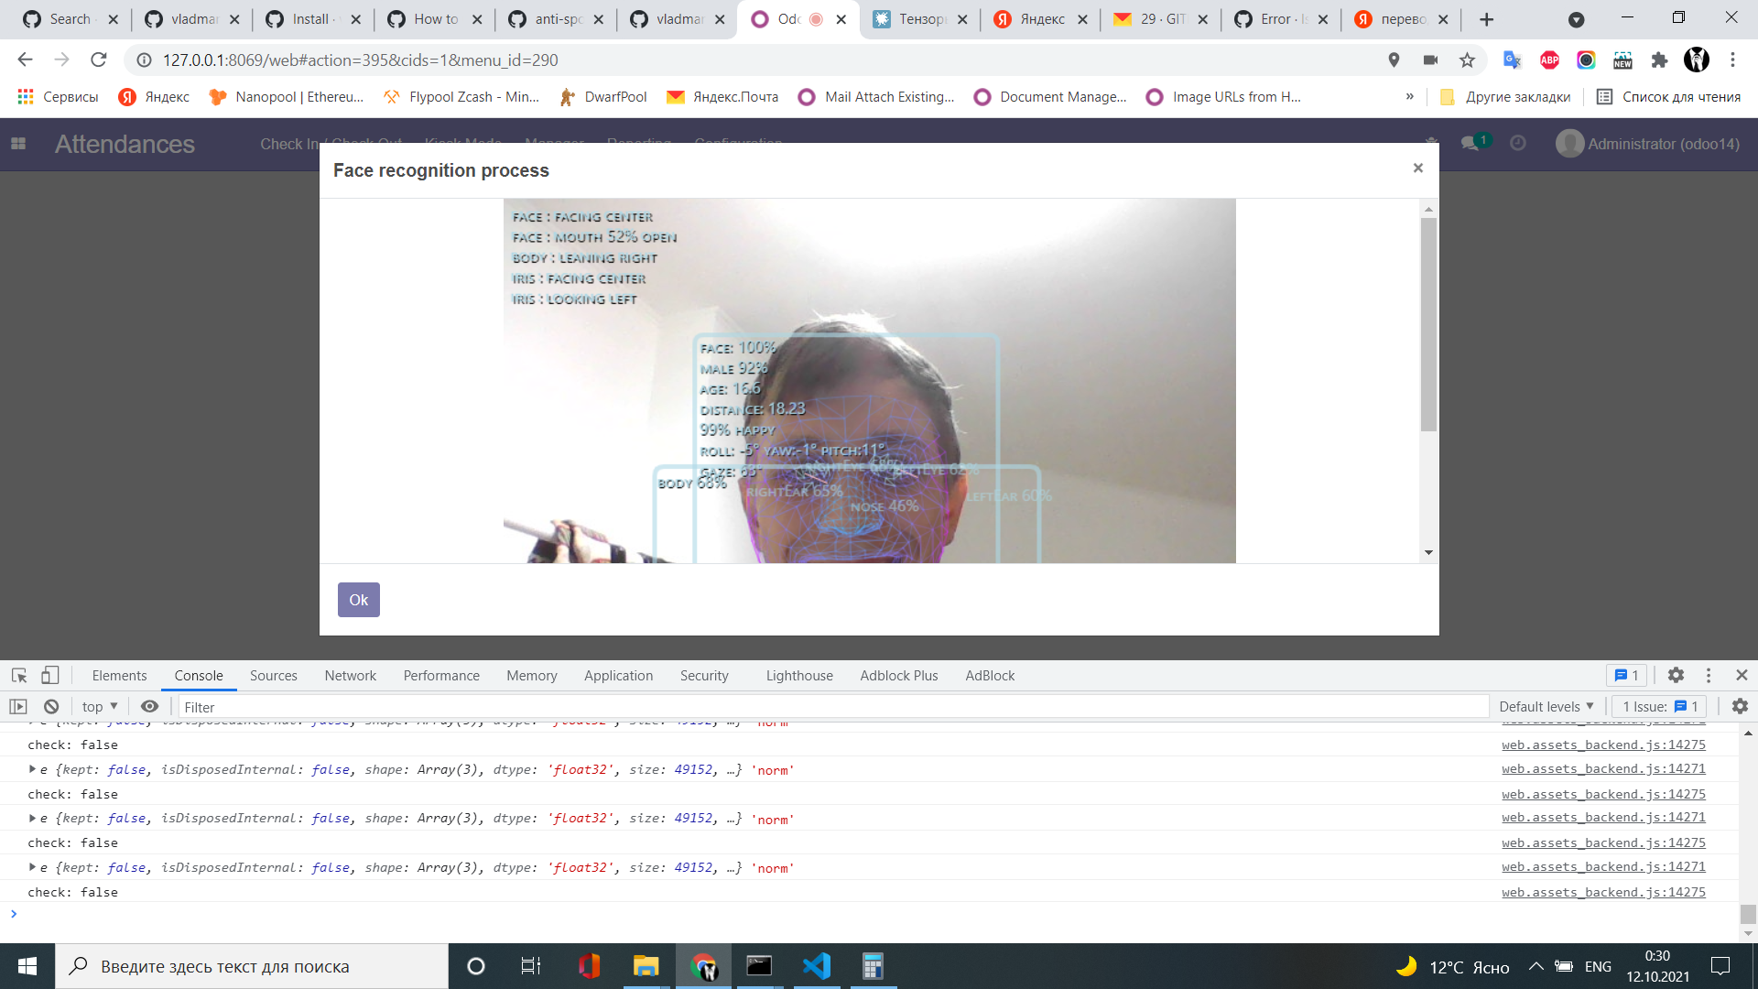Image resolution: width=1758 pixels, height=989 pixels.
Task: Open the 'Default levels' dropdown
Action: pos(1546,706)
